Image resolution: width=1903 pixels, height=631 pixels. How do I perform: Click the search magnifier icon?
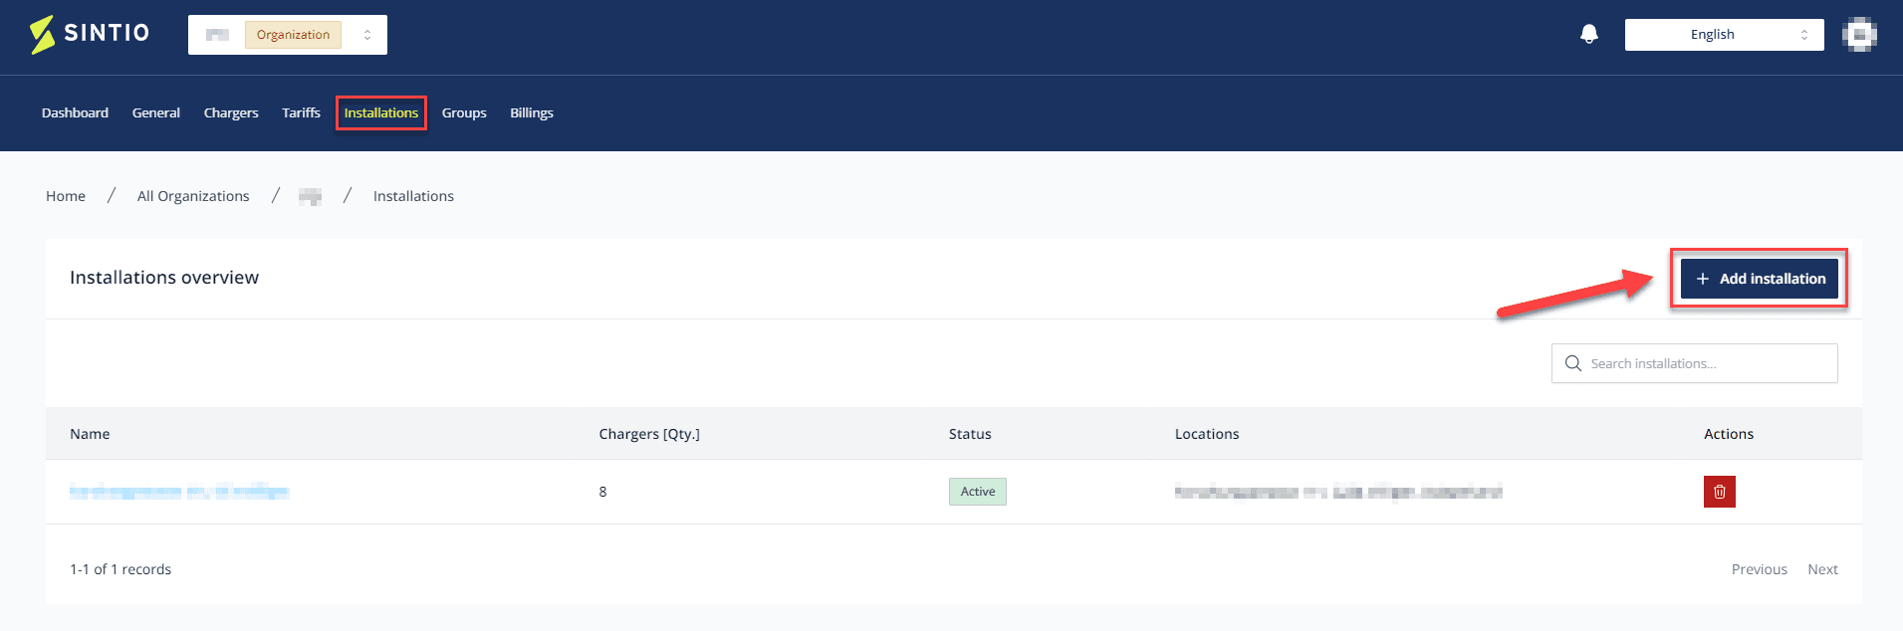tap(1573, 363)
